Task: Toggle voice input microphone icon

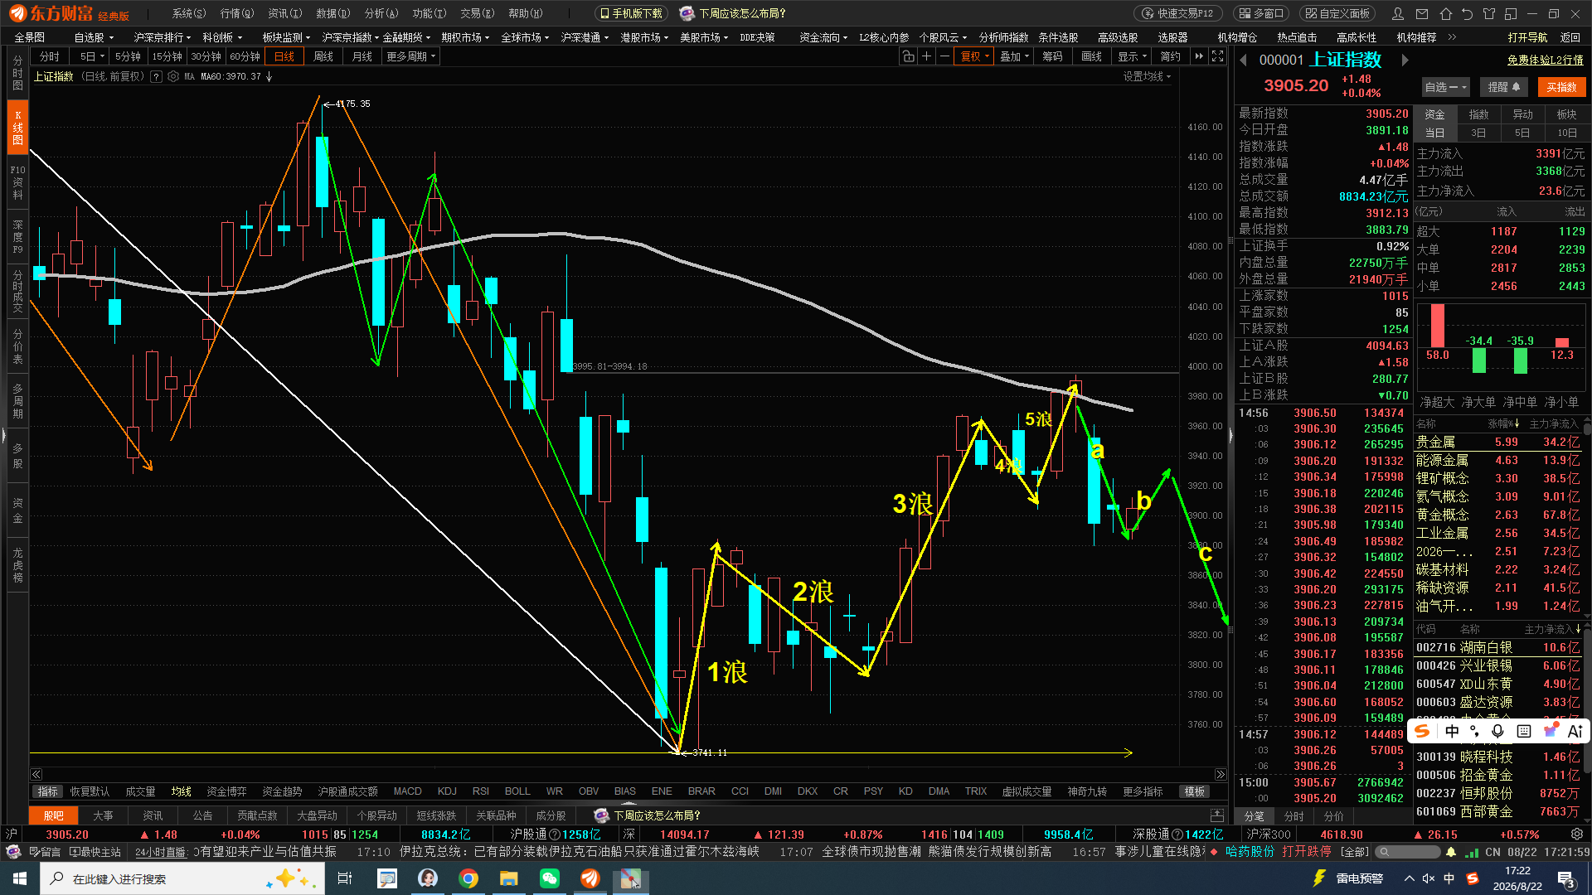Action: [1497, 731]
